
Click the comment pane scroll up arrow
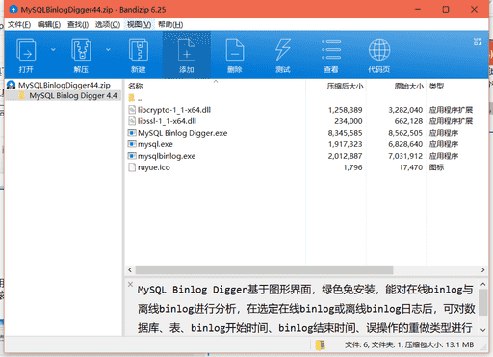[483, 284]
